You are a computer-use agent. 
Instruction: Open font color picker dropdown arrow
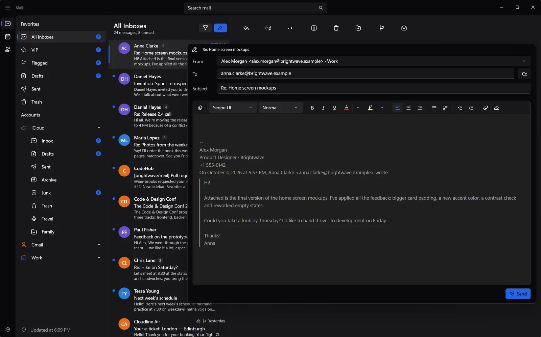coord(358,108)
